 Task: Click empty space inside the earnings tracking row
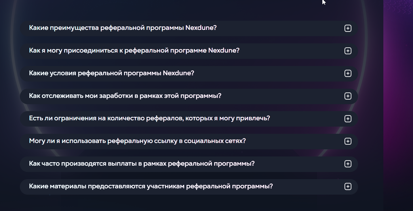click(x=282, y=96)
